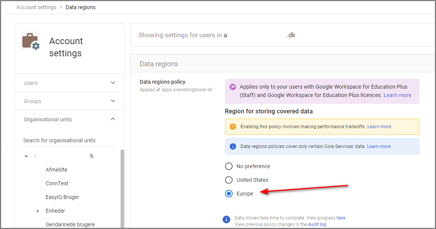The height and width of the screenshot is (229, 436).
Task: Open Learn more link about performance tradeoffs
Action: click(379, 126)
